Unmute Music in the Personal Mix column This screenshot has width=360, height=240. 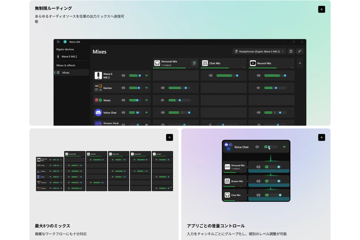point(162,100)
